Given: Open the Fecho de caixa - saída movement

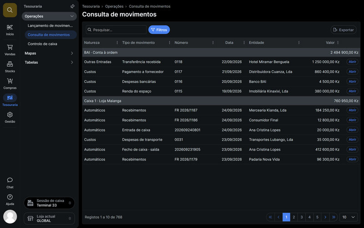Looking at the screenshot, I should [352, 150].
